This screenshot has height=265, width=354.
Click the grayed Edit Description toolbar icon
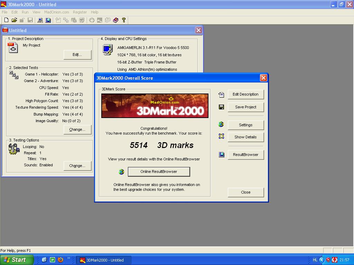point(58,20)
